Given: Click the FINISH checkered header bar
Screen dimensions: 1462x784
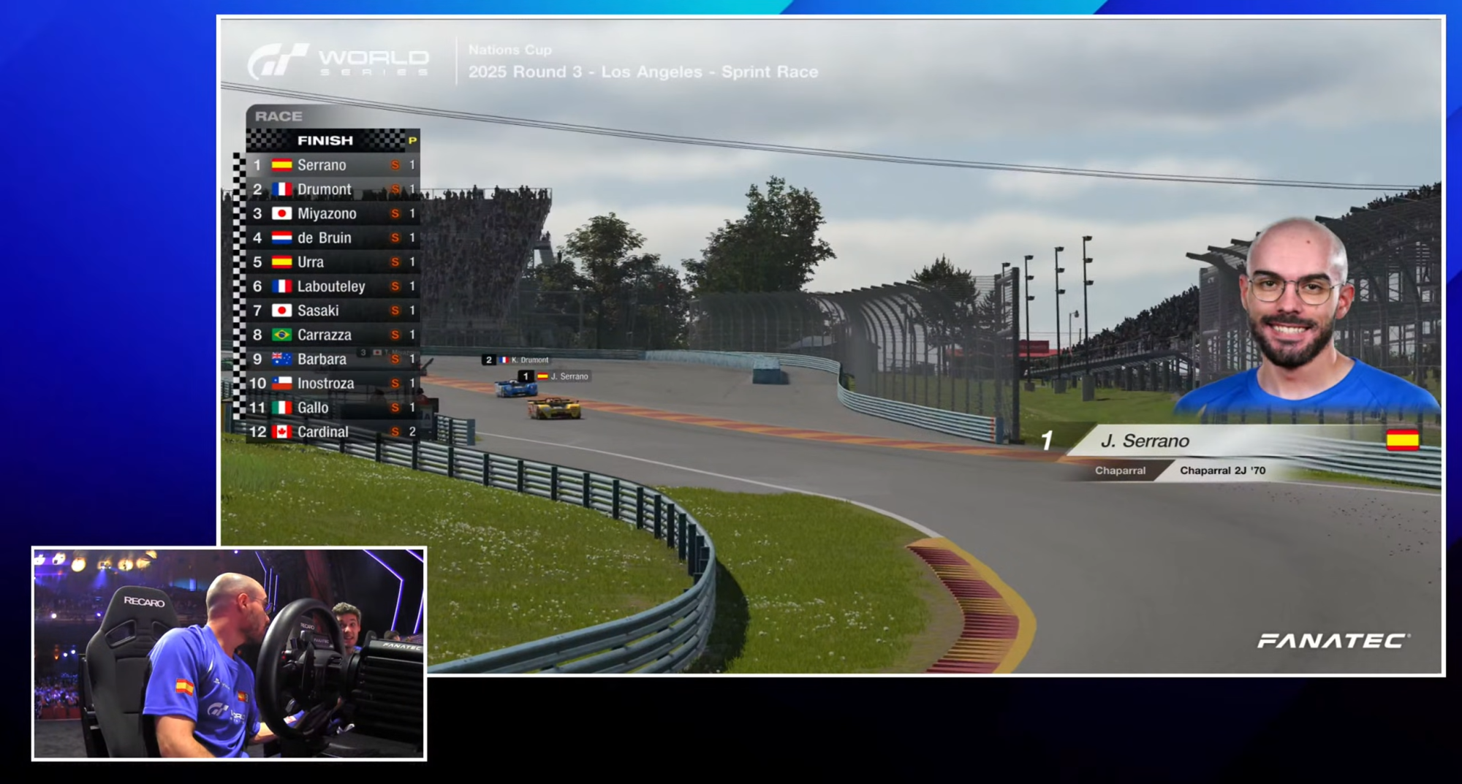Looking at the screenshot, I should [x=325, y=140].
